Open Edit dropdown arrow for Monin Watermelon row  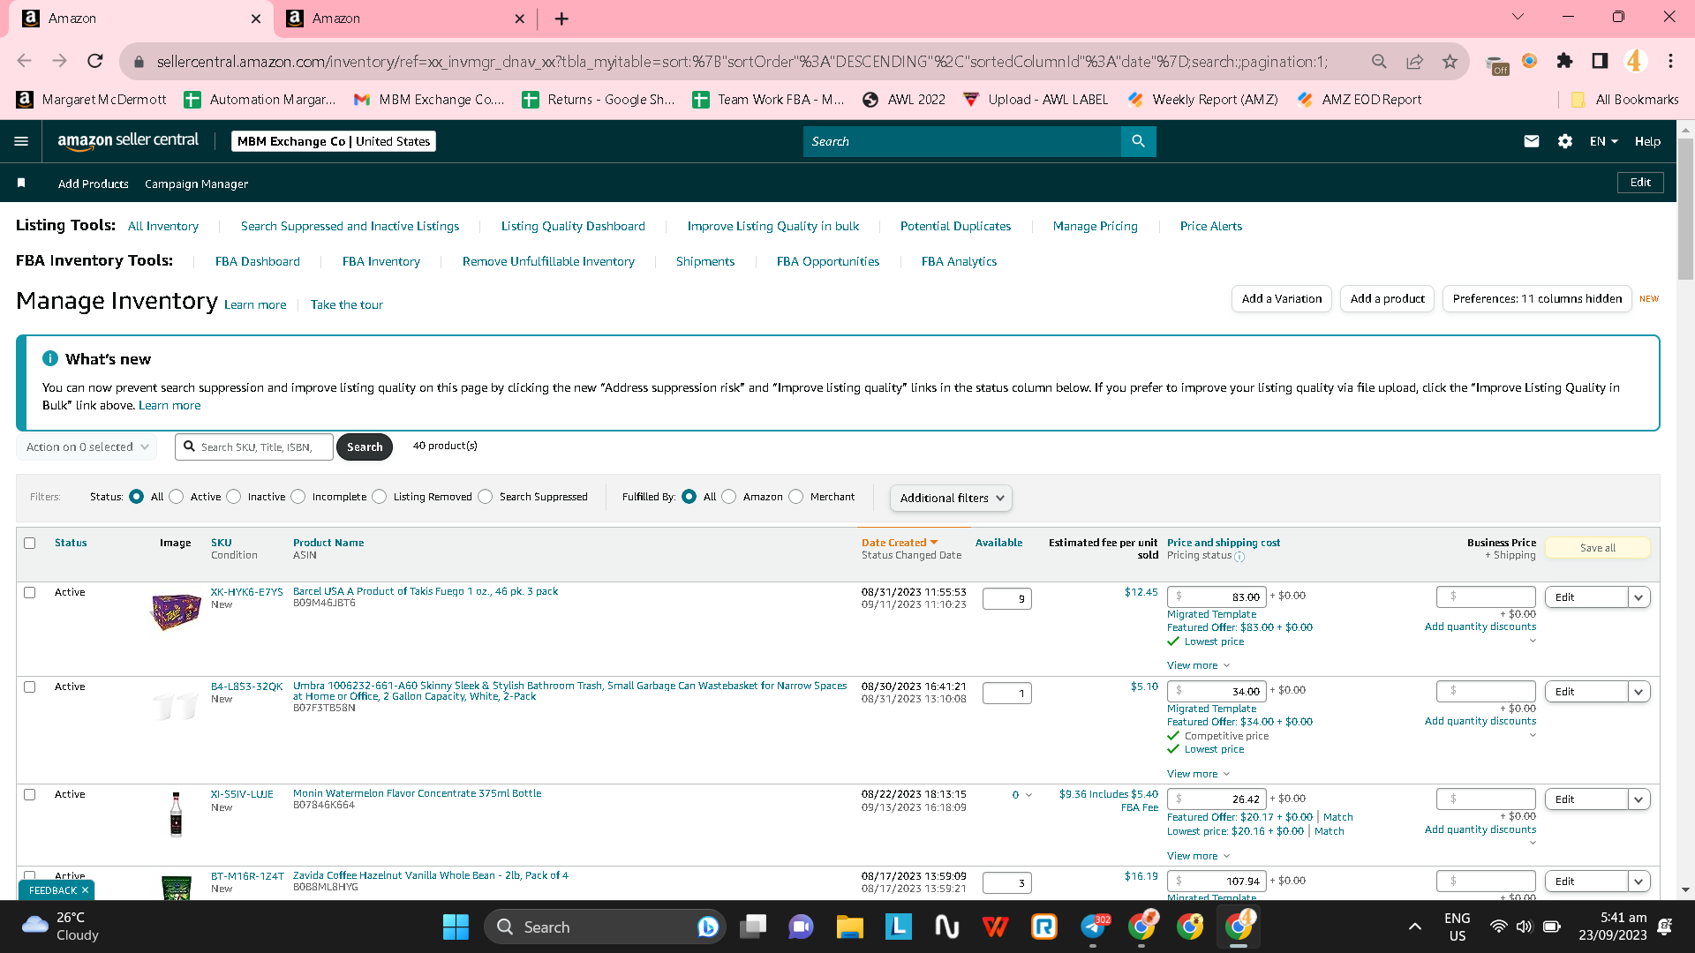(1639, 799)
